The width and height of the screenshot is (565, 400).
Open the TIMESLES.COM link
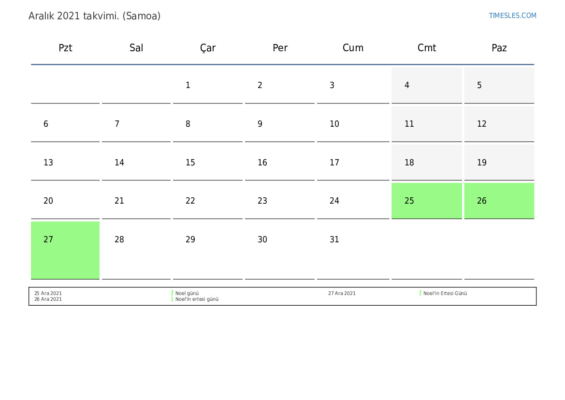pyautogui.click(x=512, y=15)
